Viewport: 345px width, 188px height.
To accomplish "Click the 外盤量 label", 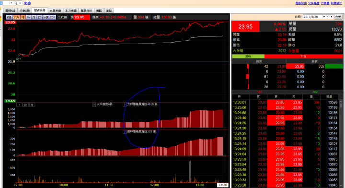I will tap(294, 51).
